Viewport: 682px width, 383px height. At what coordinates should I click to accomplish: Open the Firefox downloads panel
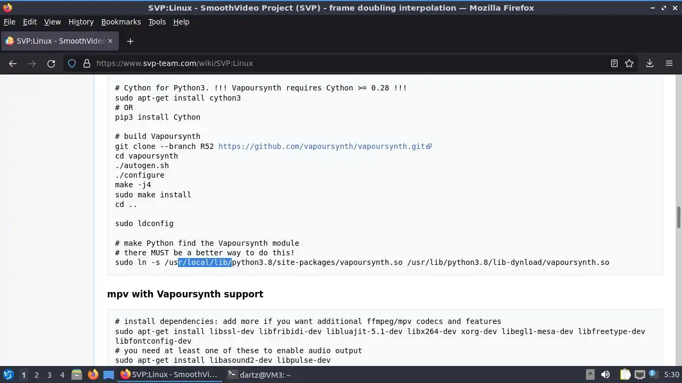pyautogui.click(x=649, y=63)
